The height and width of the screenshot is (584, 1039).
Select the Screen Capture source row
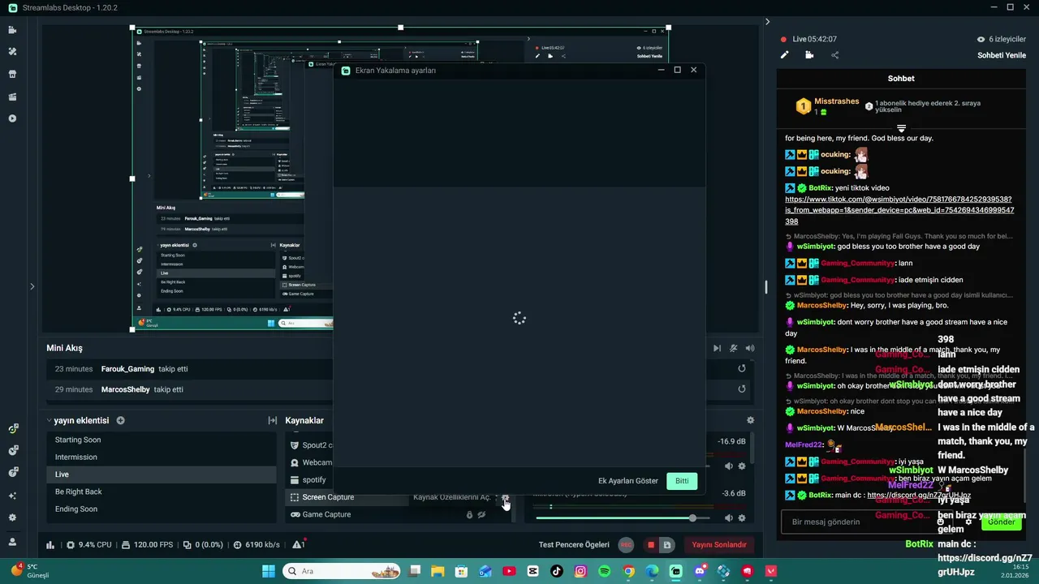(x=398, y=497)
